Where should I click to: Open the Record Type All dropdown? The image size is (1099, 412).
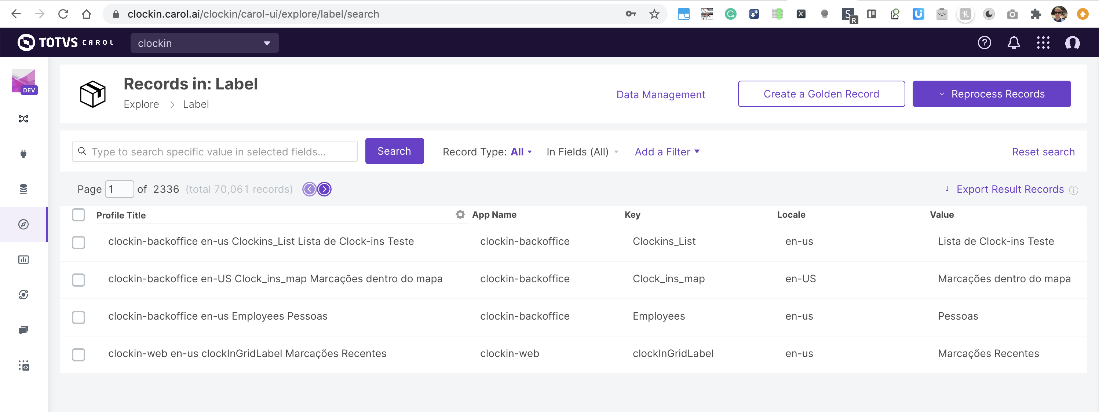pyautogui.click(x=521, y=152)
